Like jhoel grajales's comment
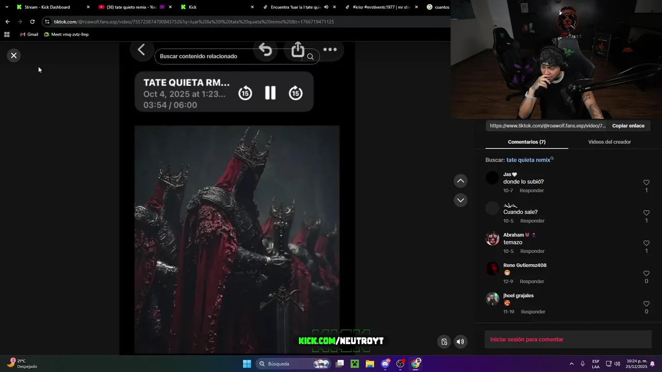This screenshot has width=662, height=372. point(646,304)
